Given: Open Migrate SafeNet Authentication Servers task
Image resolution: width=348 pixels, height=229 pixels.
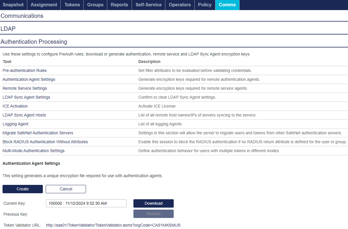Looking at the screenshot, I should click(x=38, y=133).
